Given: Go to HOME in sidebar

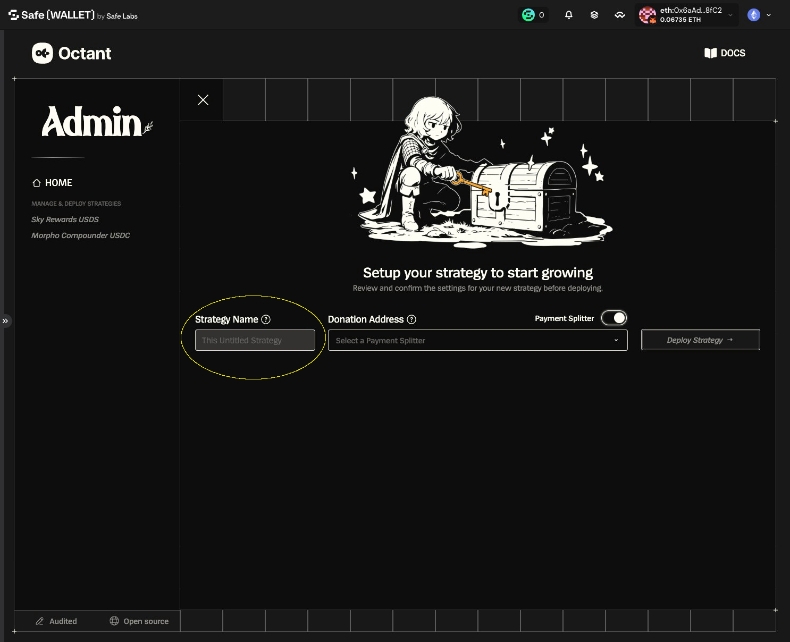Looking at the screenshot, I should [52, 183].
